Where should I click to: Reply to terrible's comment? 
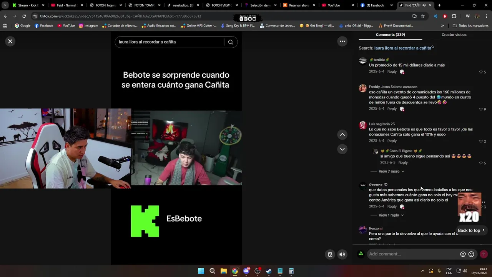pos(392,72)
